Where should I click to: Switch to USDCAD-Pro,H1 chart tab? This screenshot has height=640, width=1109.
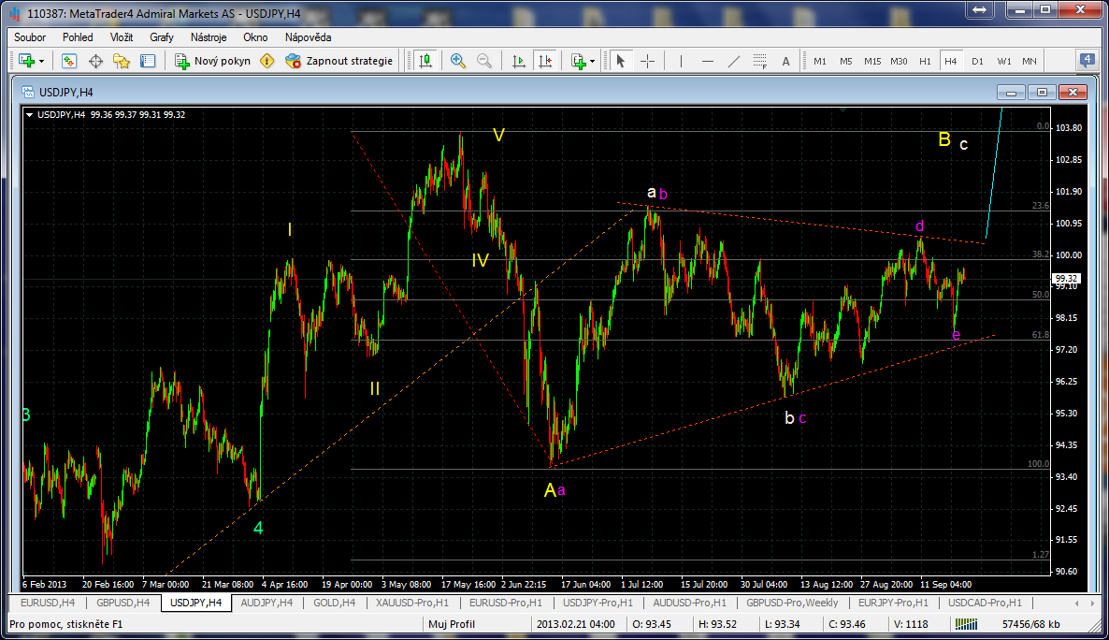click(x=986, y=603)
